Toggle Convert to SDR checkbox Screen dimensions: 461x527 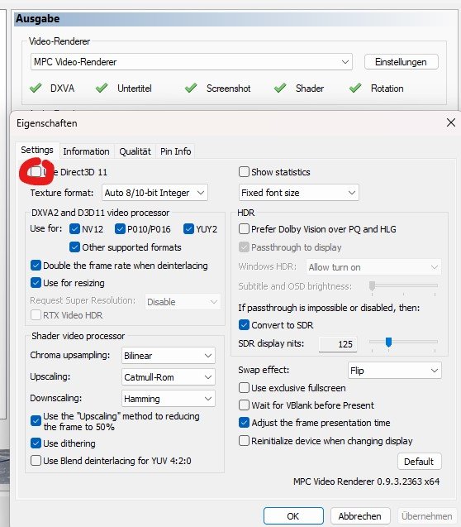[x=244, y=324]
